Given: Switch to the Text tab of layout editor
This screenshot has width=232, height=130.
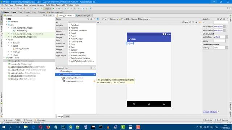Looking at the screenshot, I should (x=67, y=117).
